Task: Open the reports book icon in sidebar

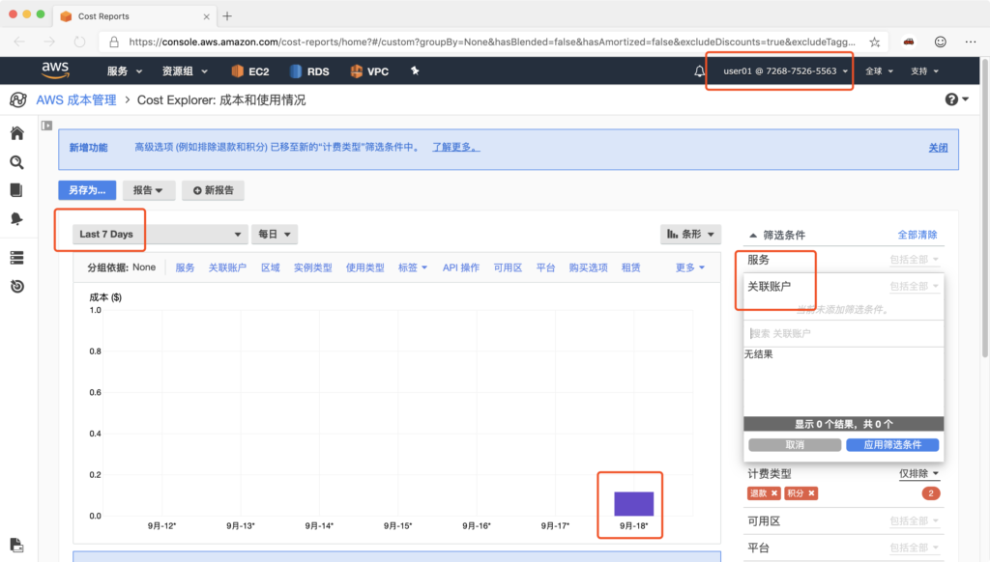Action: click(x=17, y=190)
